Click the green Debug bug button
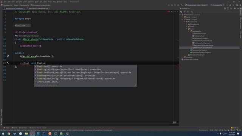Screen dimensions: 242x136 [x=230, y=5]
